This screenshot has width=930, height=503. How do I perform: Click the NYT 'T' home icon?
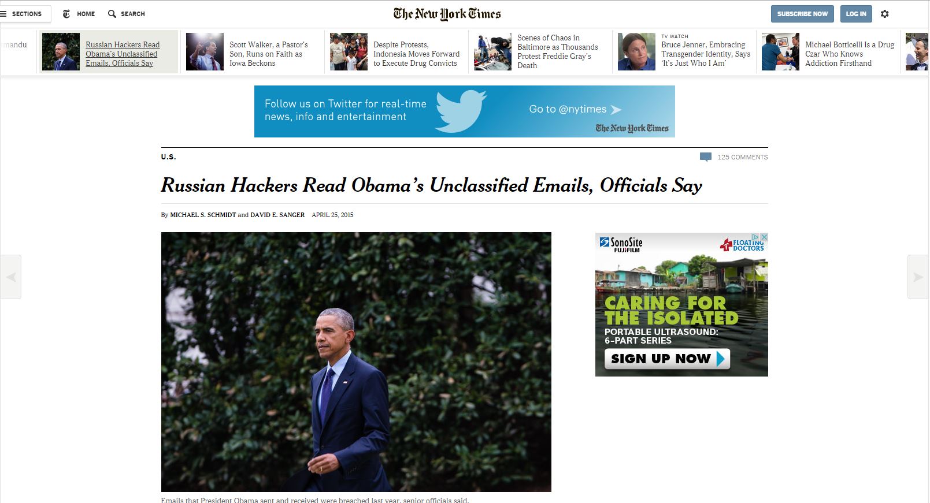[66, 14]
